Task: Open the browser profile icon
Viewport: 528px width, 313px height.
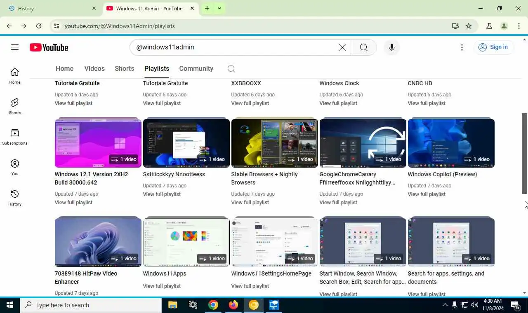Action: pyautogui.click(x=504, y=26)
